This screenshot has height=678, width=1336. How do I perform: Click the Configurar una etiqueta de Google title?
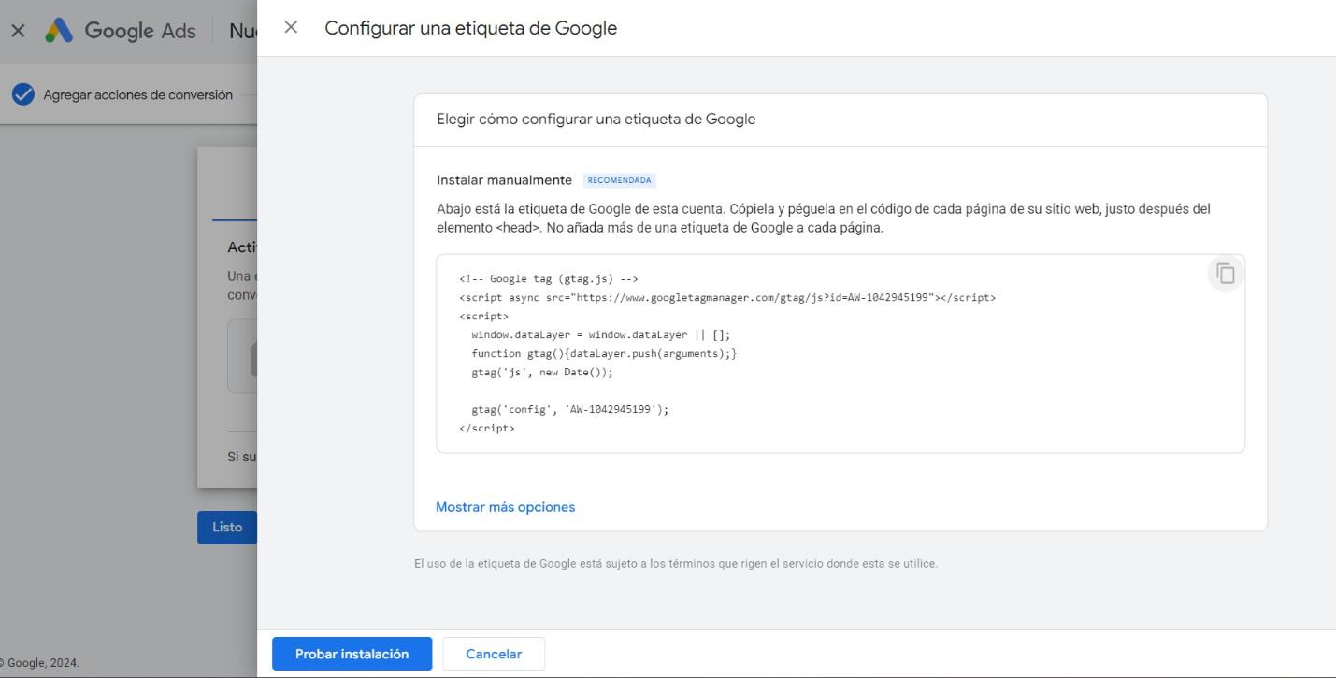pos(470,28)
